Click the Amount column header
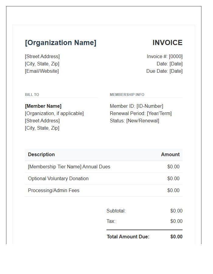Image resolution: width=213 pixels, height=274 pixels. 170,154
